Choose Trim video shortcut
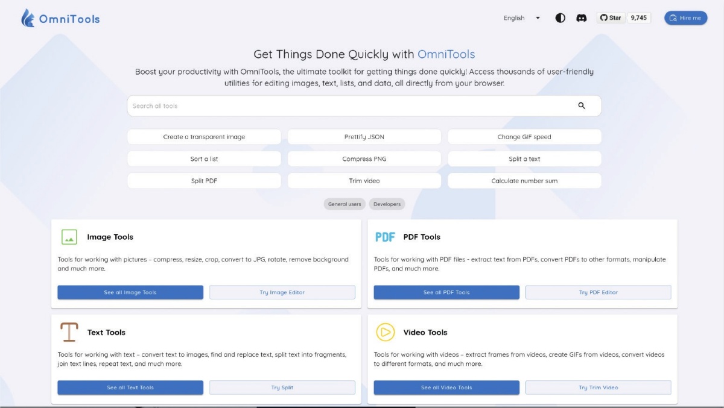724x408 pixels. coord(364,181)
